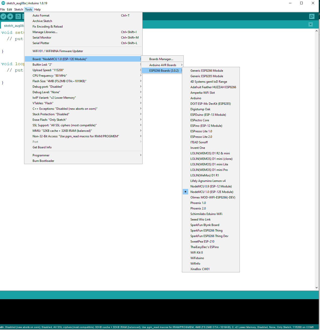Open lwIP Variant "v2 Lower Memory" submenu
Screen dimensions: 320x330
(x=83, y=98)
